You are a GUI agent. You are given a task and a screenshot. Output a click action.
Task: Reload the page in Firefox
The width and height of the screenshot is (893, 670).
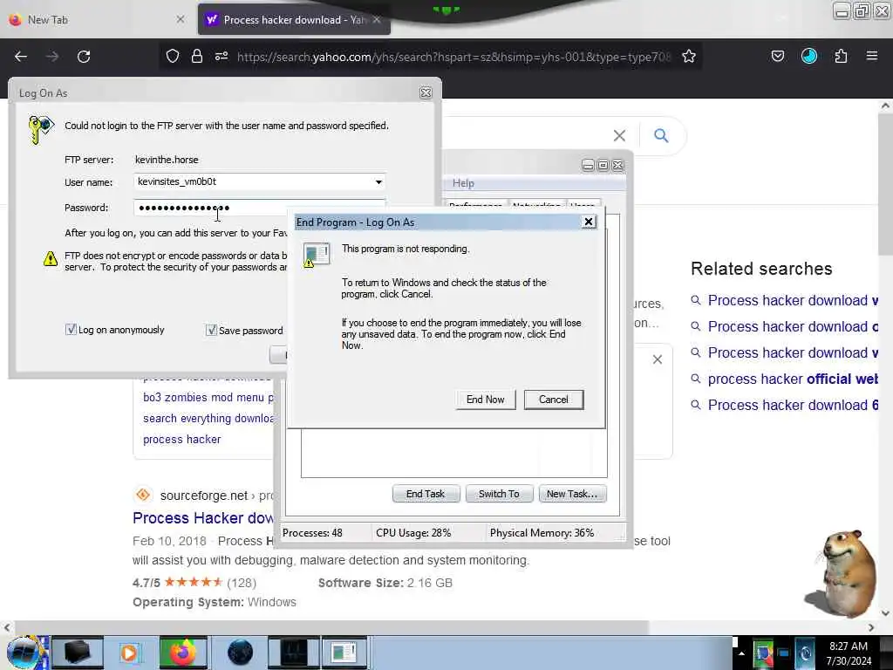[84, 57]
